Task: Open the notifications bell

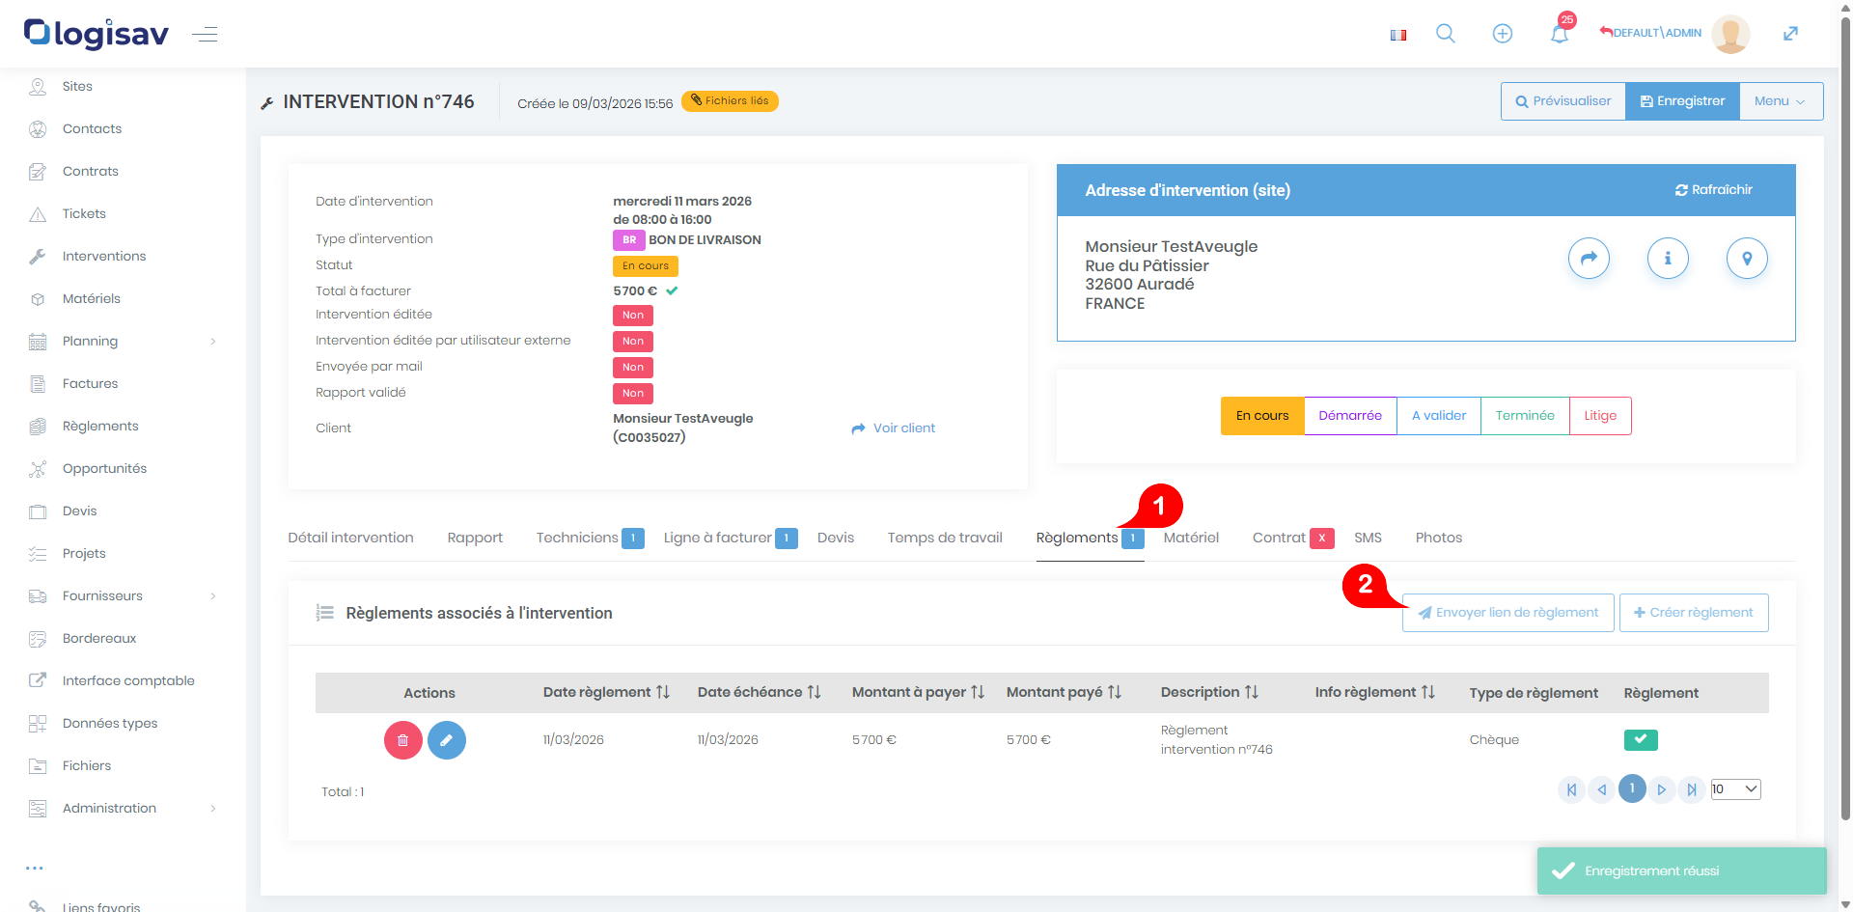Action: 1559,34
